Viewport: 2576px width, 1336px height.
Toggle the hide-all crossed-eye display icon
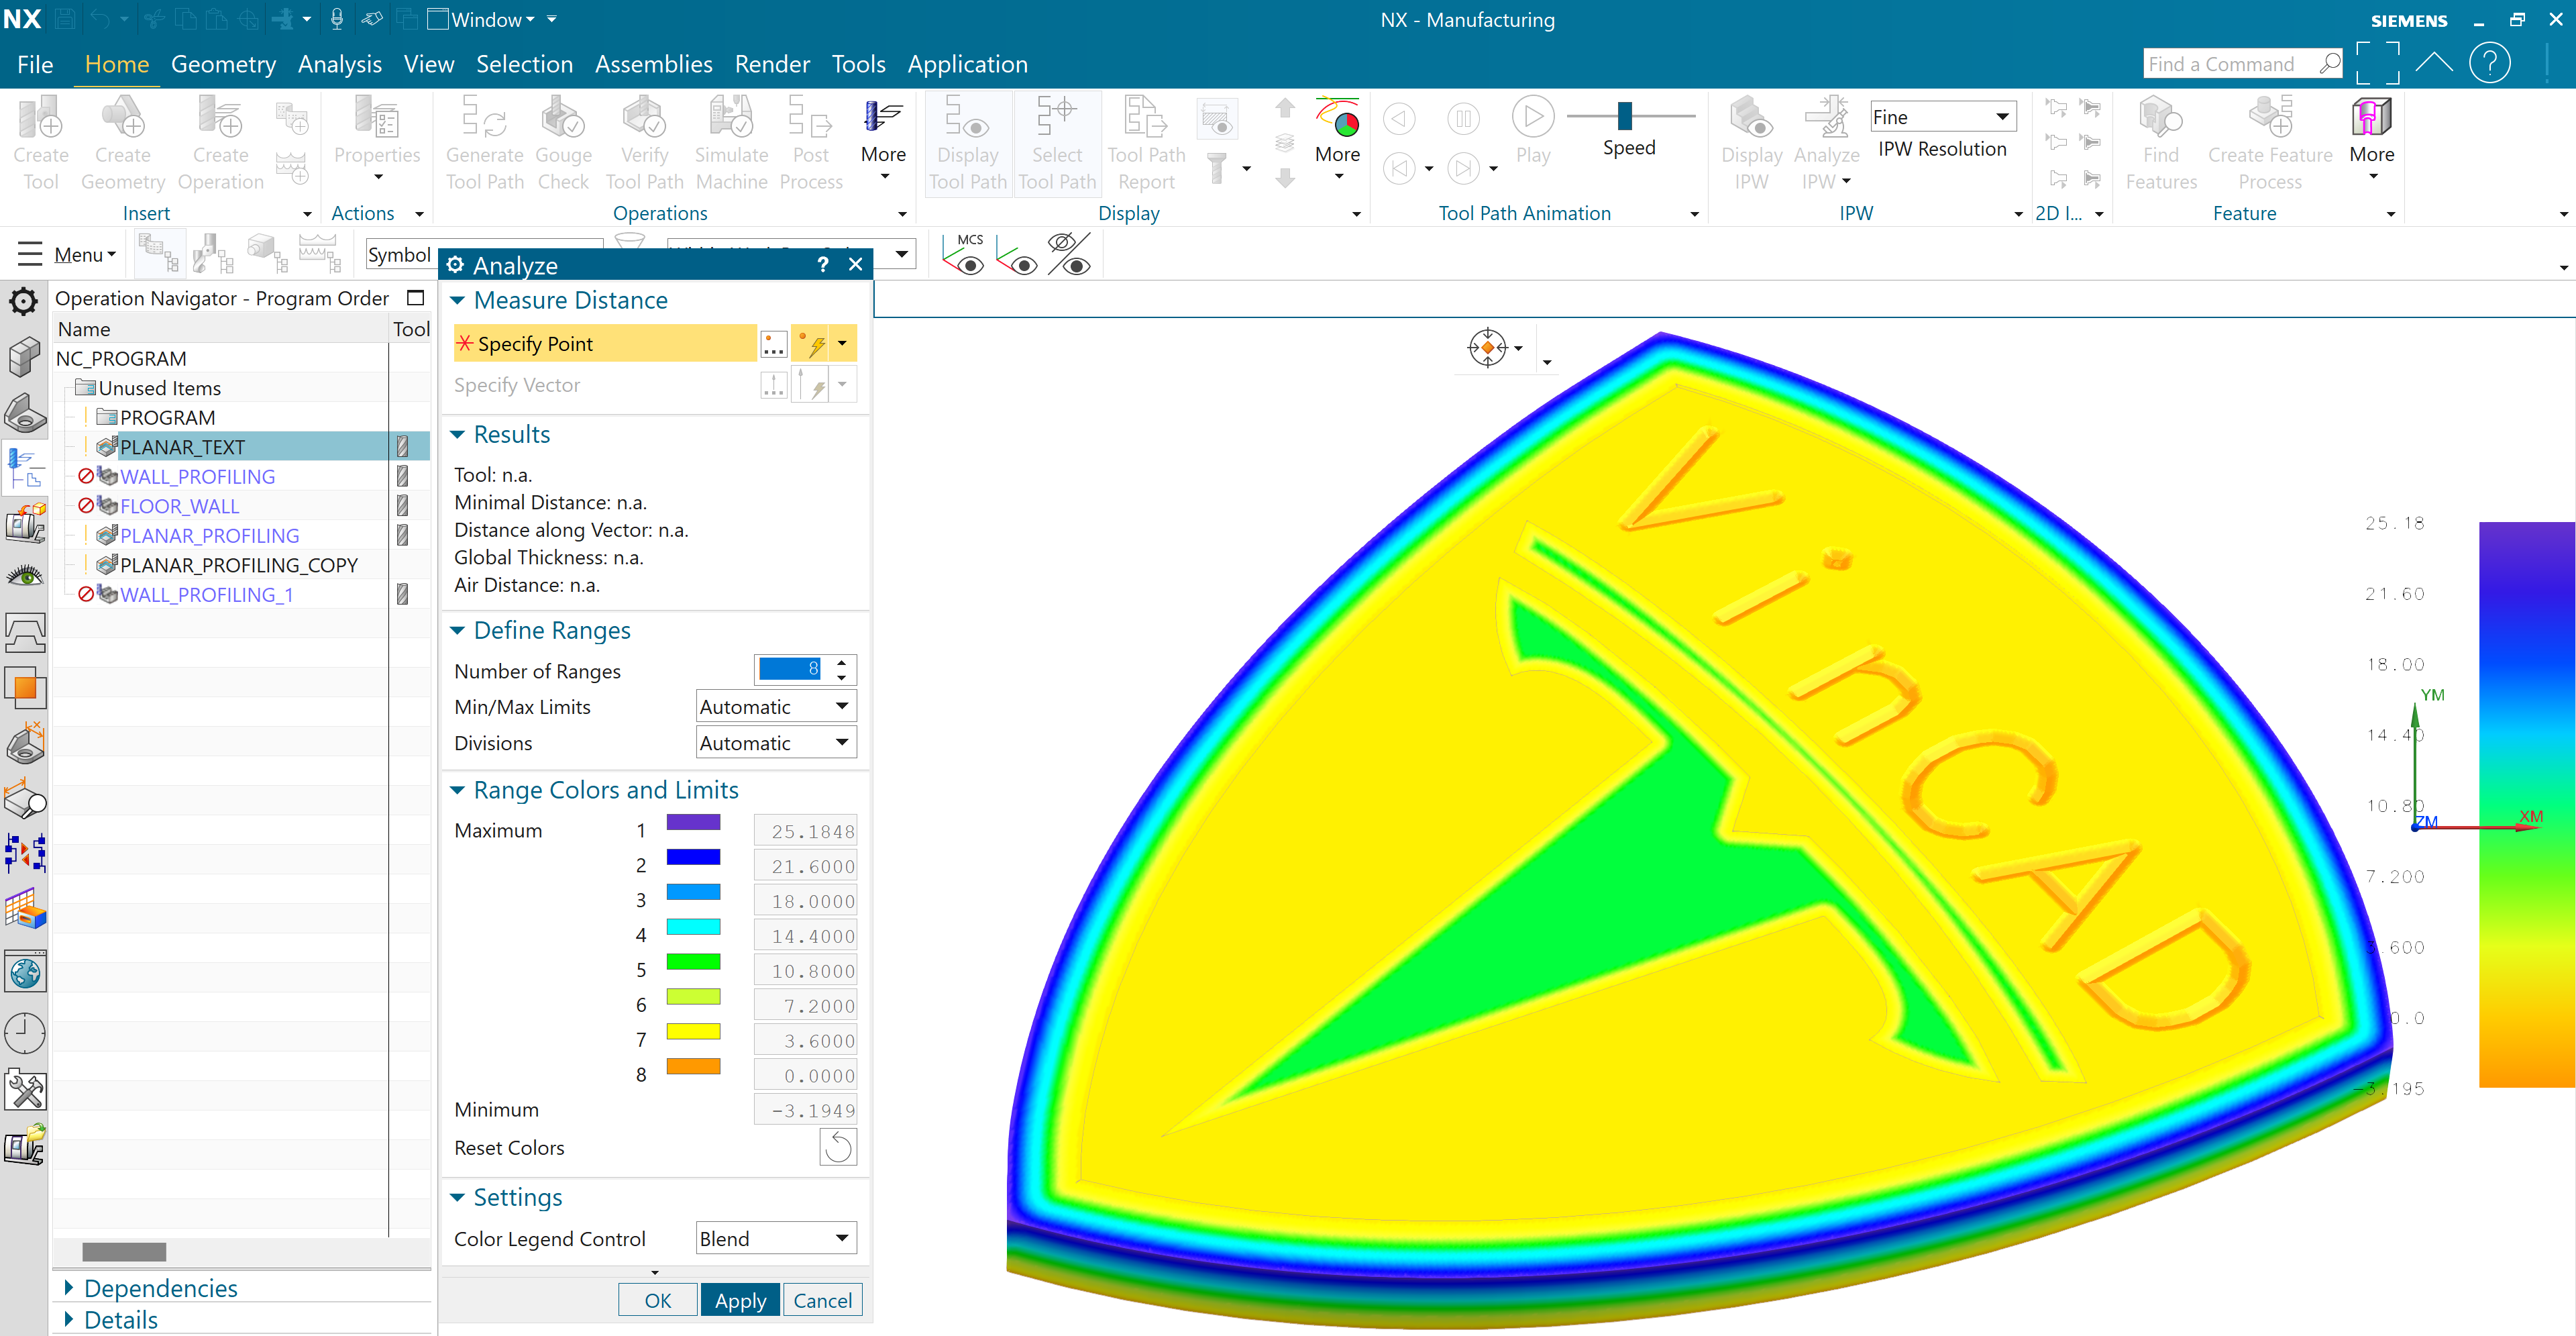coord(1070,255)
